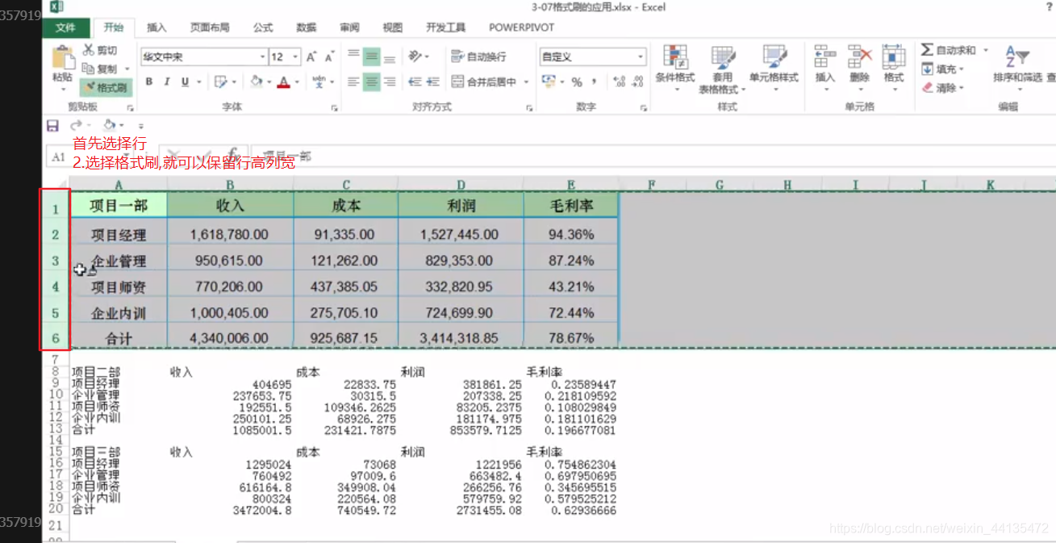Switch to the Data (数据) tab
Viewport: 1056px width, 543px height.
[307, 27]
